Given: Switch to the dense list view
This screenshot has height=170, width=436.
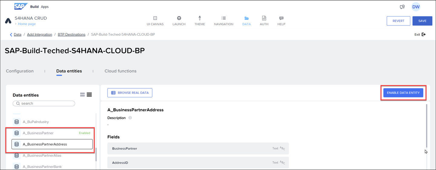Looking at the screenshot, I should tap(89, 95).
